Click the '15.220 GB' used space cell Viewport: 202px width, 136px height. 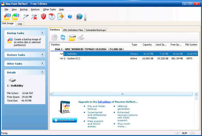(163, 59)
